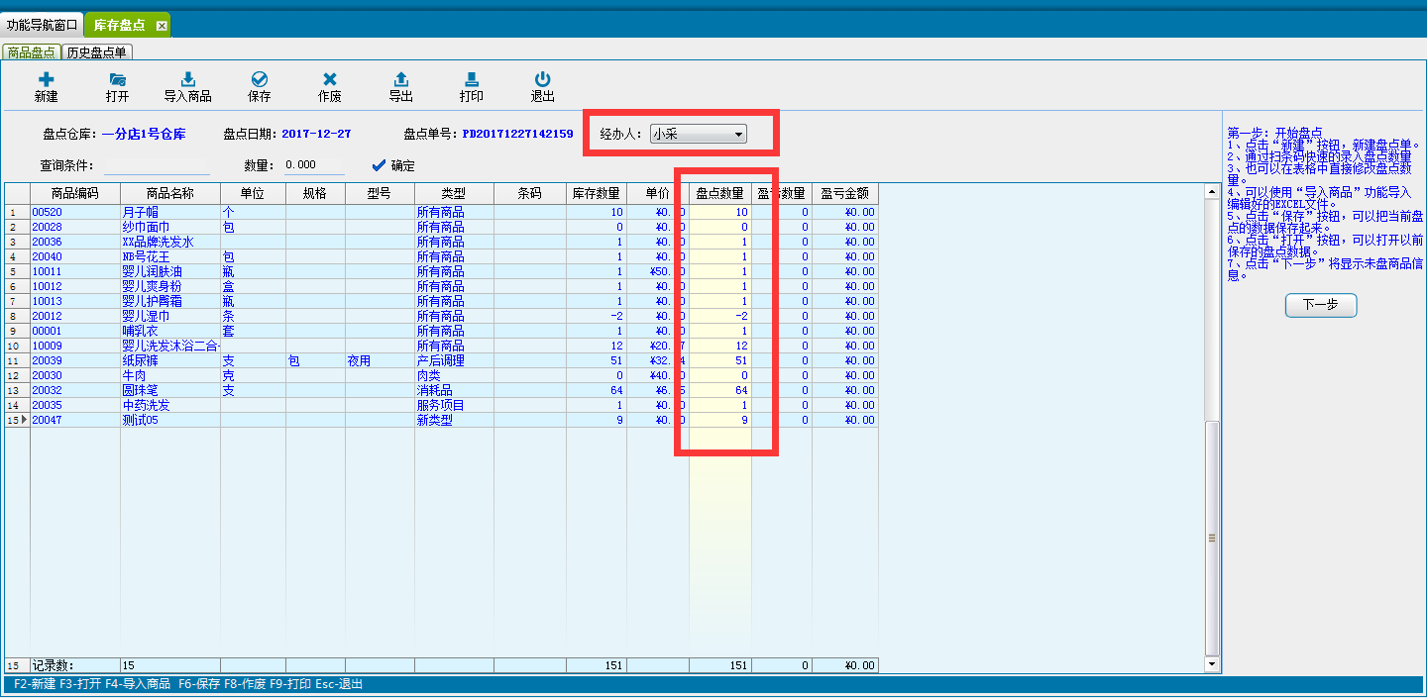The width and height of the screenshot is (1427, 698).
Task: Click the 确定 checkmark confirm button
Action: [x=393, y=165]
